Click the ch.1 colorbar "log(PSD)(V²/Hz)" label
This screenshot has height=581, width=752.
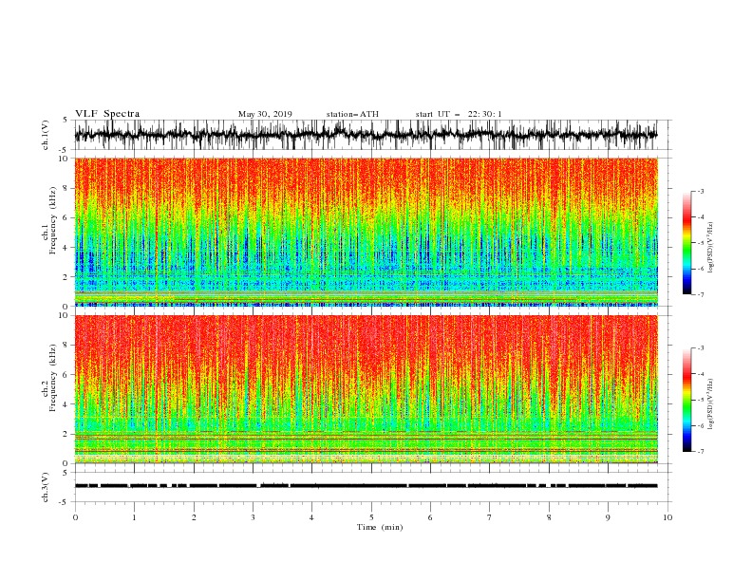pyautogui.click(x=711, y=248)
